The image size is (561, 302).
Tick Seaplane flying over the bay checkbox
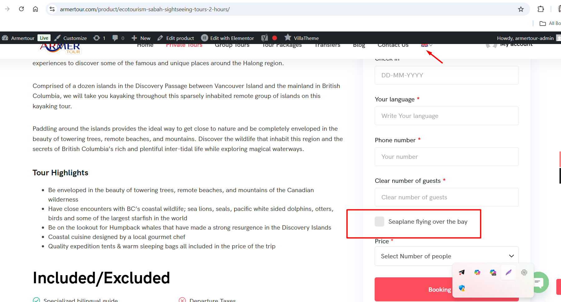coord(379,222)
